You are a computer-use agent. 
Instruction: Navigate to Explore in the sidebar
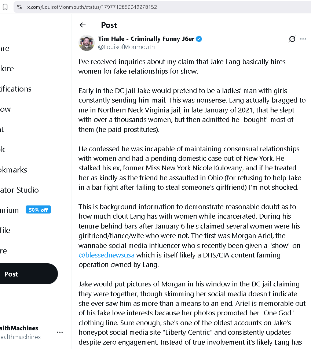click(x=7, y=68)
